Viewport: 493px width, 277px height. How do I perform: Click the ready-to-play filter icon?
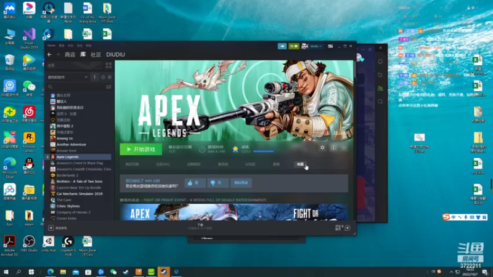(110, 78)
